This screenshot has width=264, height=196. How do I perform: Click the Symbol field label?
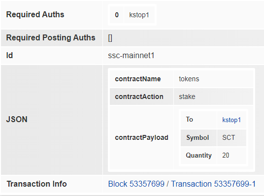(198, 137)
